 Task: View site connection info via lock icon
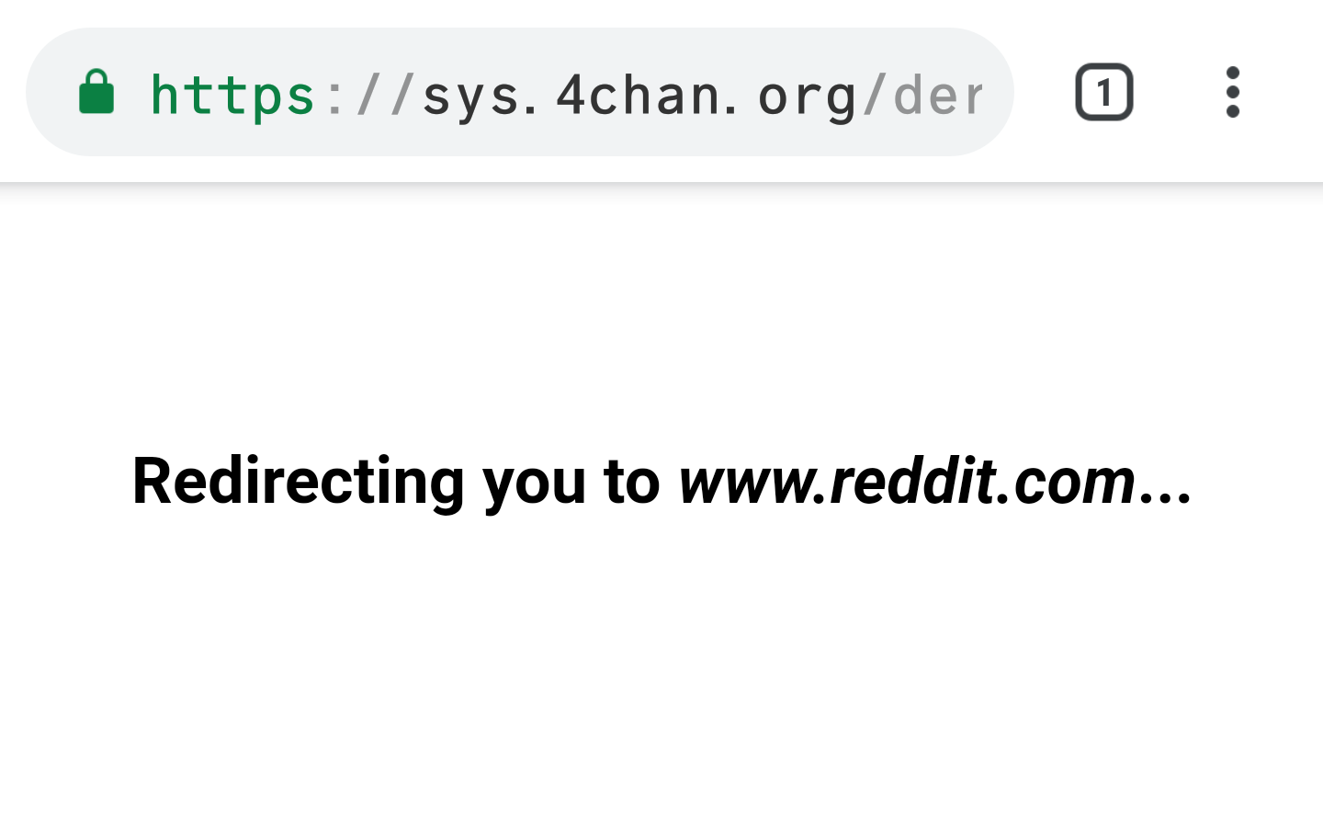pyautogui.click(x=96, y=92)
